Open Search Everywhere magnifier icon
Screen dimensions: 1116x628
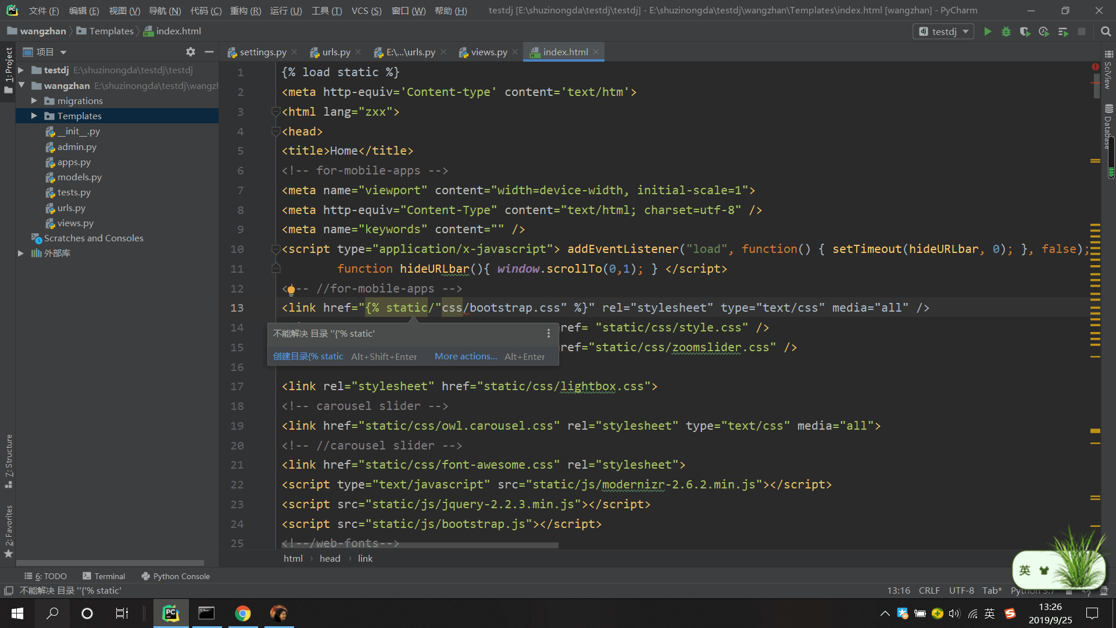[x=1106, y=31]
